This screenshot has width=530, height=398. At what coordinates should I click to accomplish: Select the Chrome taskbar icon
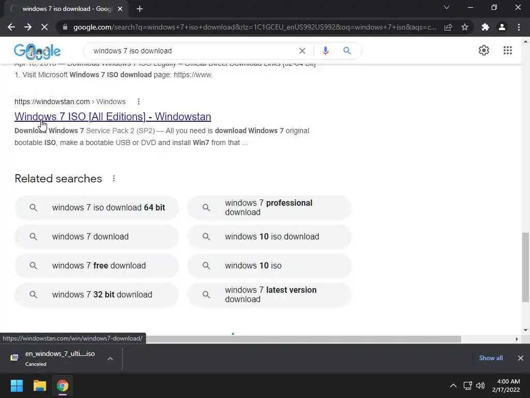tap(63, 386)
